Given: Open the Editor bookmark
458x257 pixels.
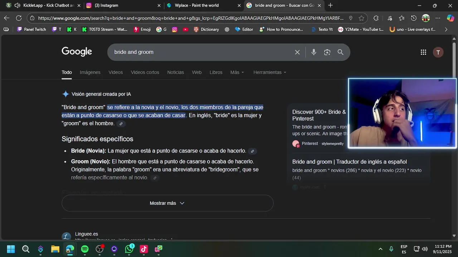Looking at the screenshot, I should coord(244,29).
